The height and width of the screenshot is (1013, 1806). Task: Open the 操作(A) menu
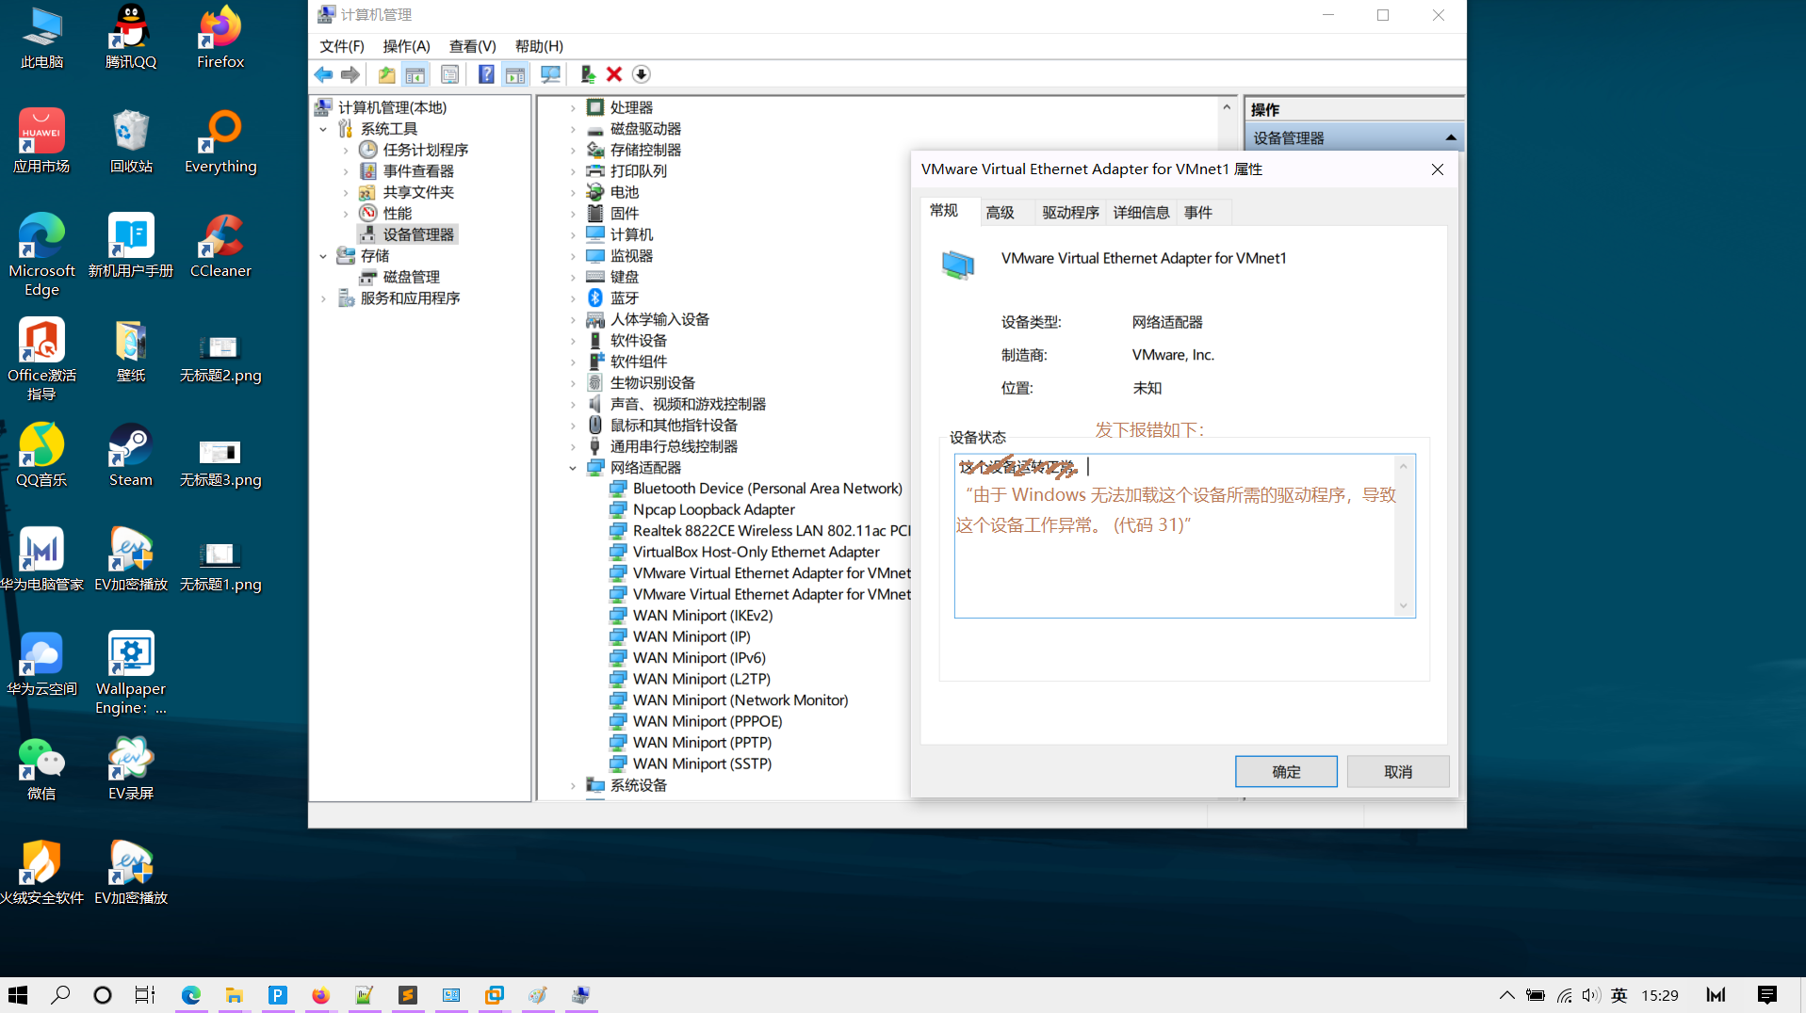click(406, 46)
